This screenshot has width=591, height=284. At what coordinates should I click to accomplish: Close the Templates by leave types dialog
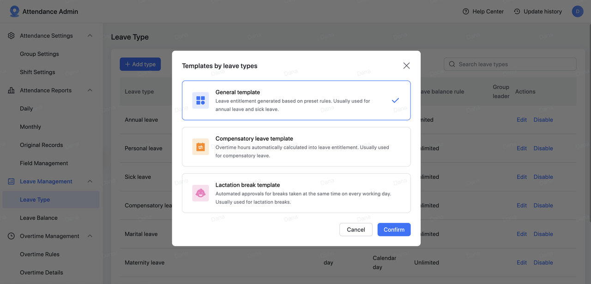(x=406, y=66)
